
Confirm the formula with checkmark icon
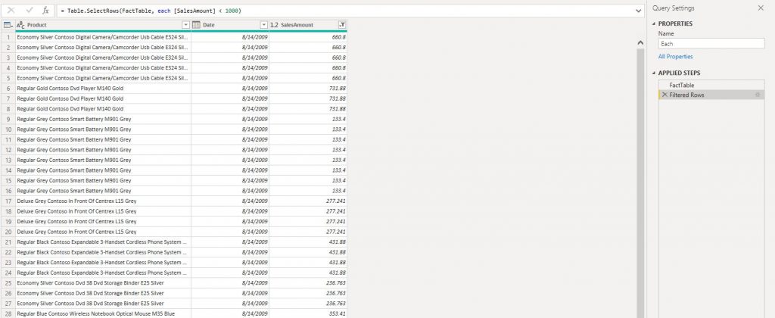pos(30,10)
